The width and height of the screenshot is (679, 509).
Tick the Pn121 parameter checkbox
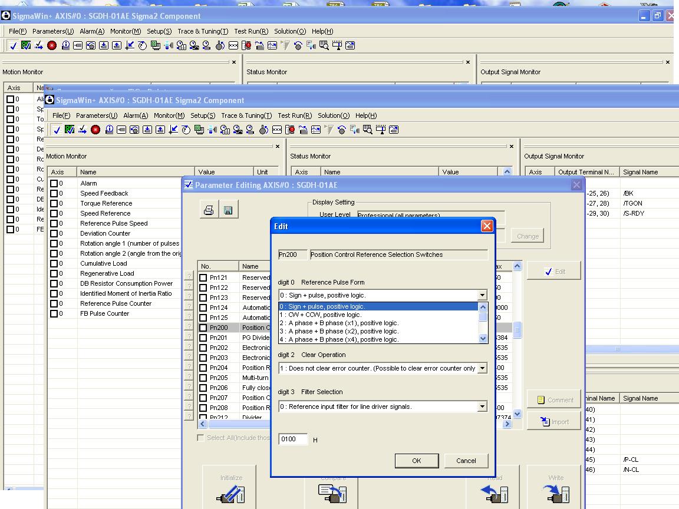tap(203, 277)
